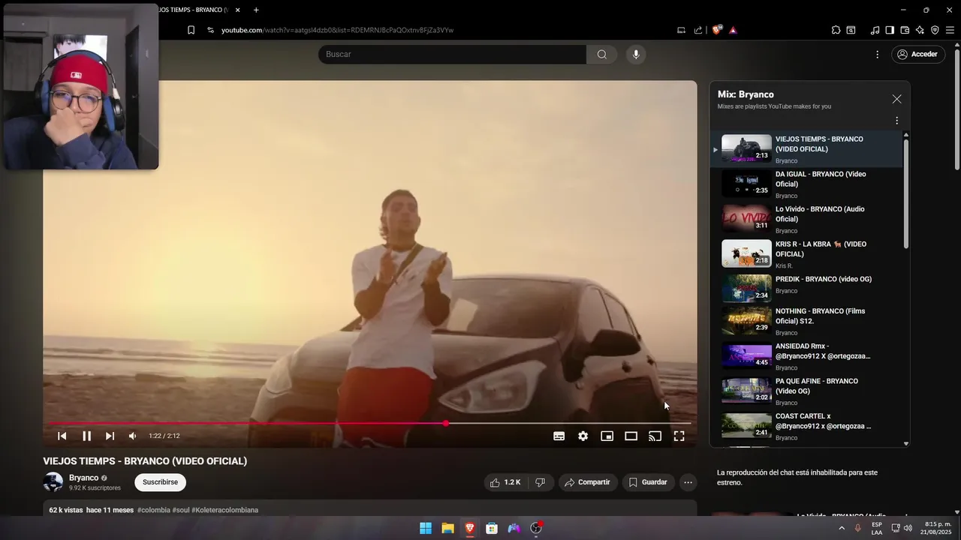Click the magnifier search button

point(602,54)
